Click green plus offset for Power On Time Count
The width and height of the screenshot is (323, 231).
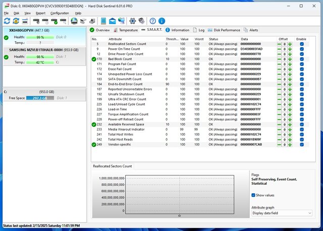pyautogui.click(x=290, y=49)
